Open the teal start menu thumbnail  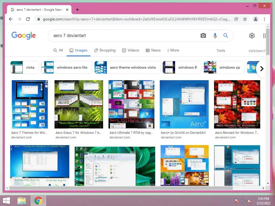coord(237,165)
